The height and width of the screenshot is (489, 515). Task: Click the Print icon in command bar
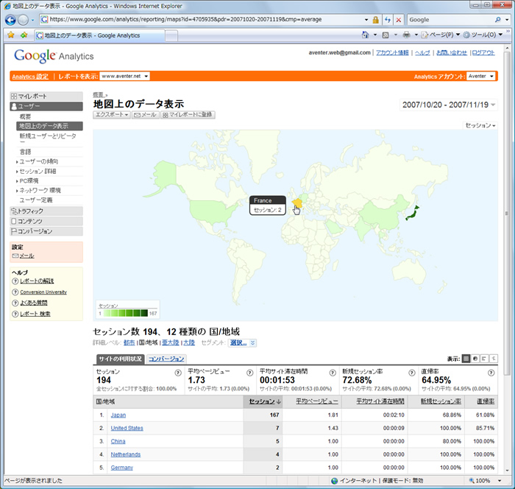[406, 35]
